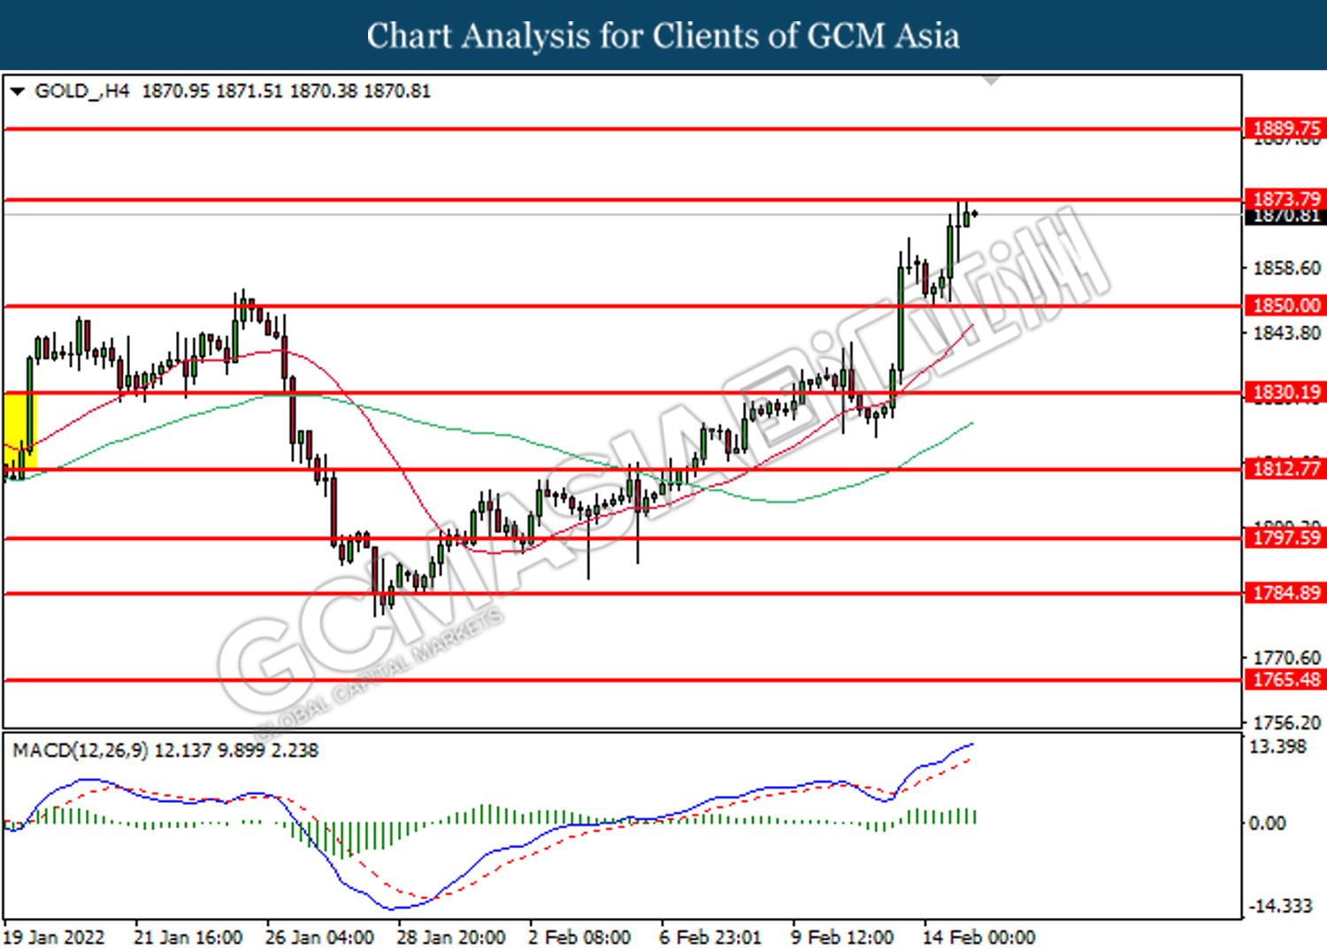Select the 28 Jan 20:00 time label

click(451, 937)
